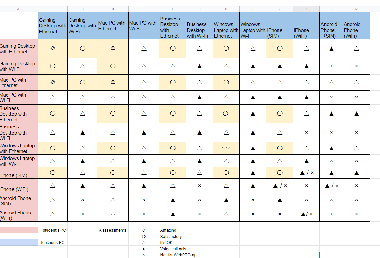The height and width of the screenshot is (258, 380).
Task: Select column B by its letter header
Action: 53,9
